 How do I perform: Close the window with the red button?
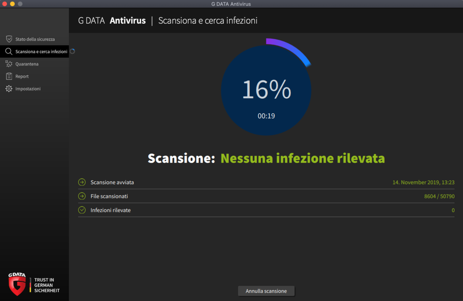pos(4,4)
